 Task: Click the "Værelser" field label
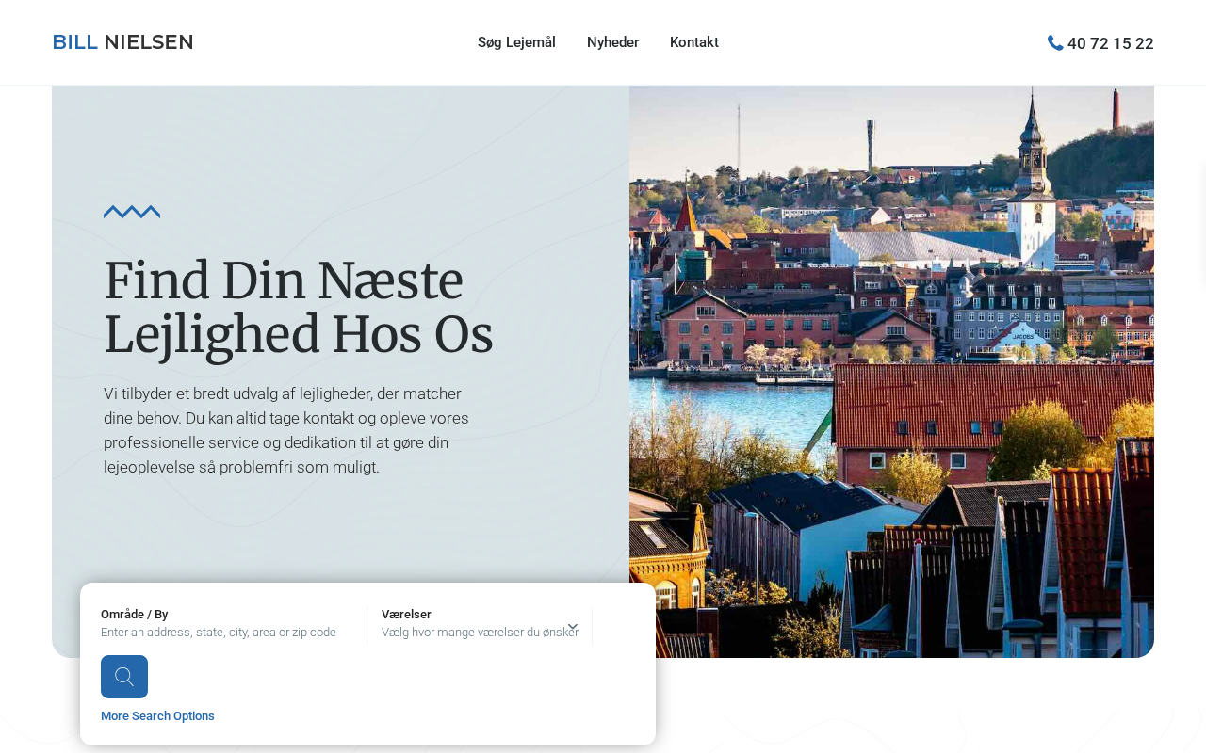coord(406,615)
